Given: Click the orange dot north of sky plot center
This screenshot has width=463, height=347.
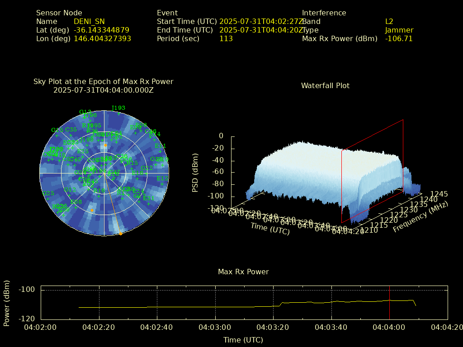Looking at the screenshot, I should pyautogui.click(x=105, y=145).
